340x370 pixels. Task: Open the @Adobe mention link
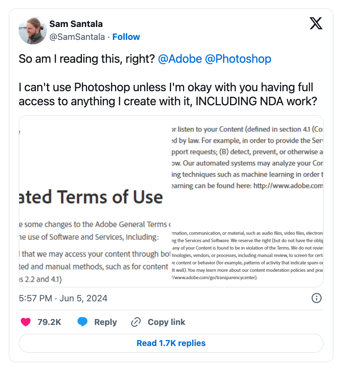(x=180, y=59)
